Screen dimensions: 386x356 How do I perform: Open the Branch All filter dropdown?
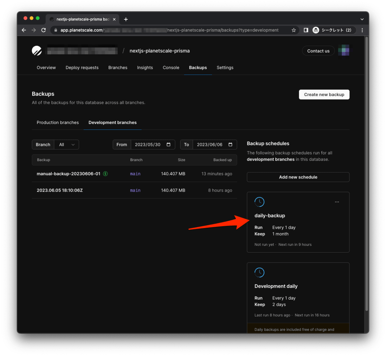67,145
